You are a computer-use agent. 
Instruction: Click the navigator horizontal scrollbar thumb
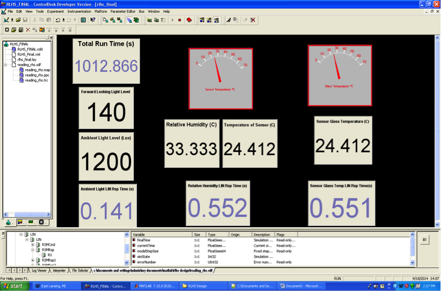[x=29, y=215]
